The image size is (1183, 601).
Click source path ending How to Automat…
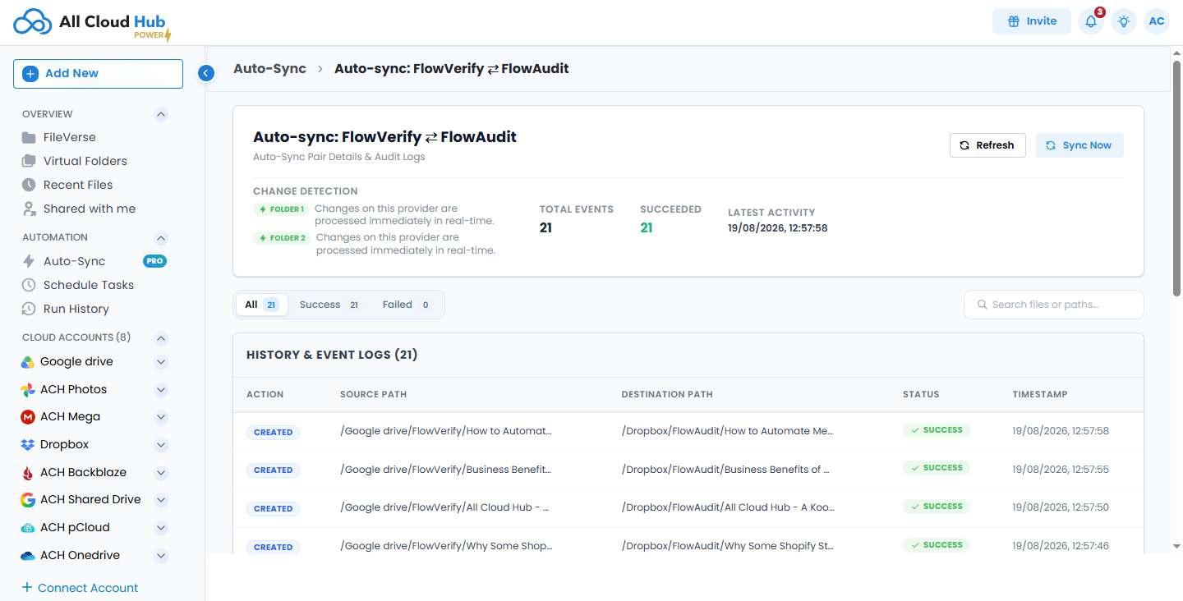446,431
